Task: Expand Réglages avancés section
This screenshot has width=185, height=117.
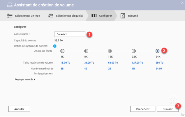Action: 25,80
